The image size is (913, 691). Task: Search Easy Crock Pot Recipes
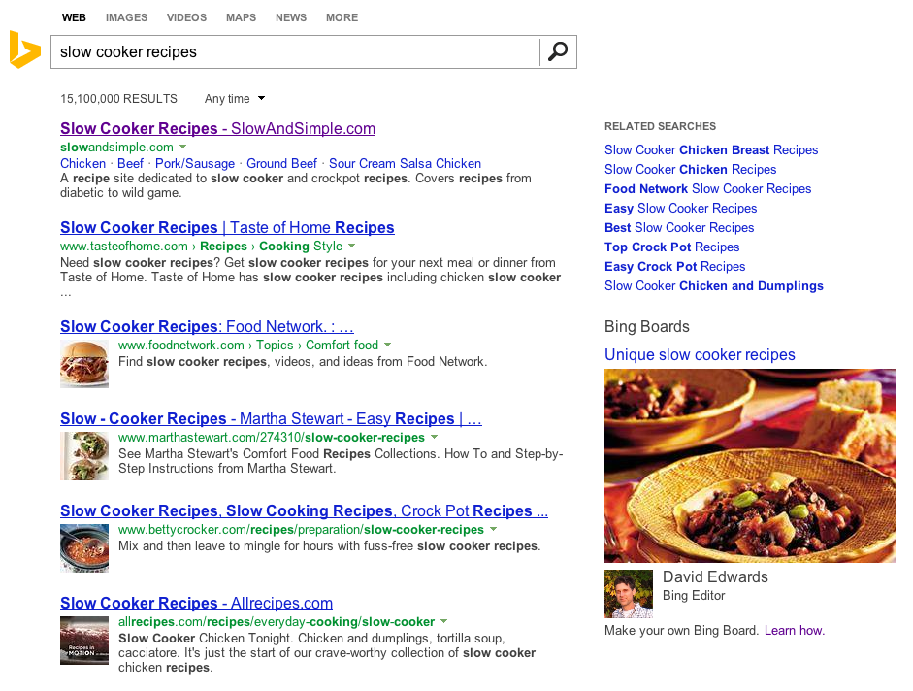(675, 266)
